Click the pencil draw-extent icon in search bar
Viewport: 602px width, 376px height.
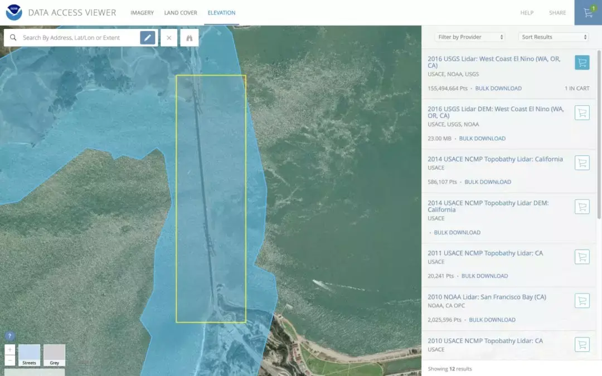pos(146,37)
